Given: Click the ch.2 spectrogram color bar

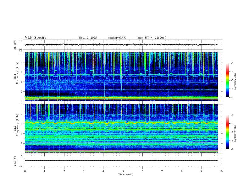Looking at the screenshot, I should click(x=227, y=132).
